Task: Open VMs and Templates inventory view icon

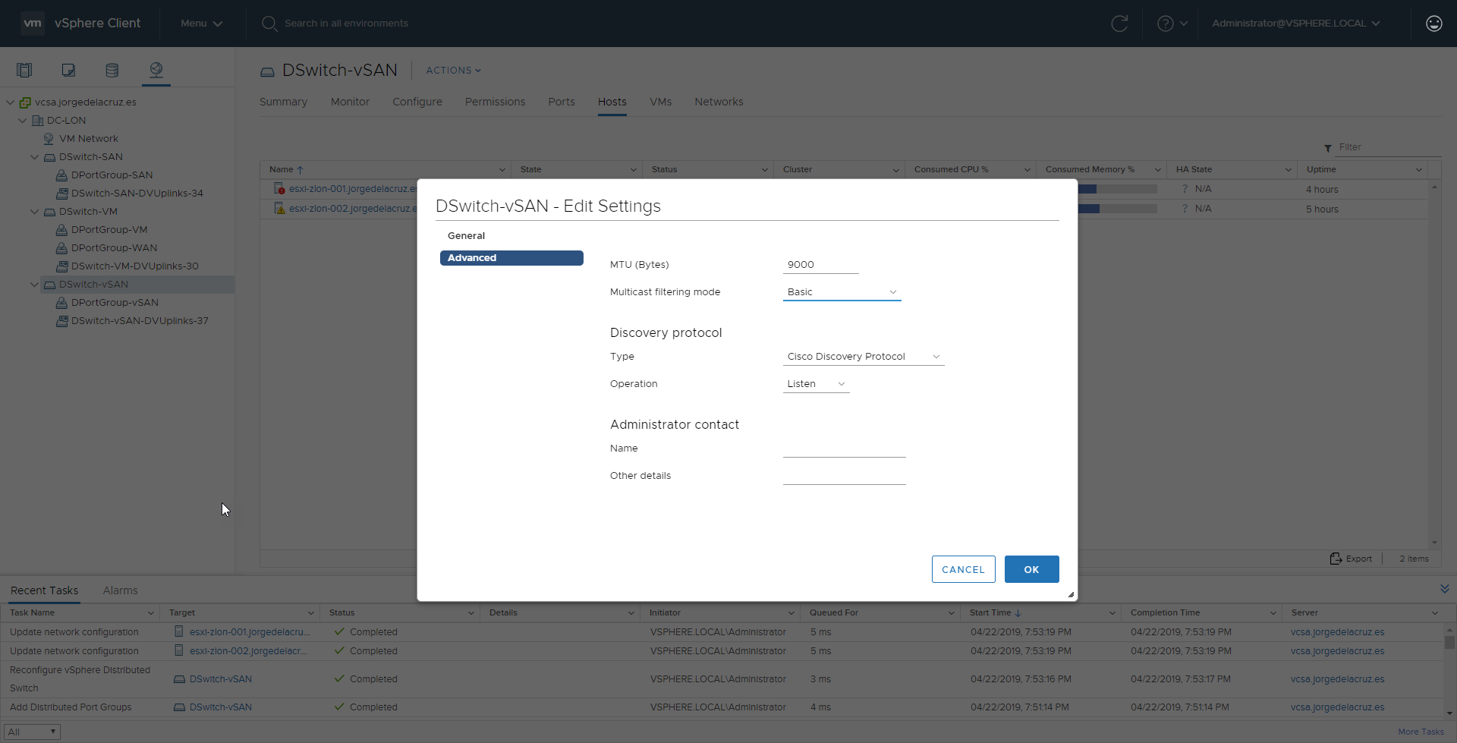Action: click(68, 71)
